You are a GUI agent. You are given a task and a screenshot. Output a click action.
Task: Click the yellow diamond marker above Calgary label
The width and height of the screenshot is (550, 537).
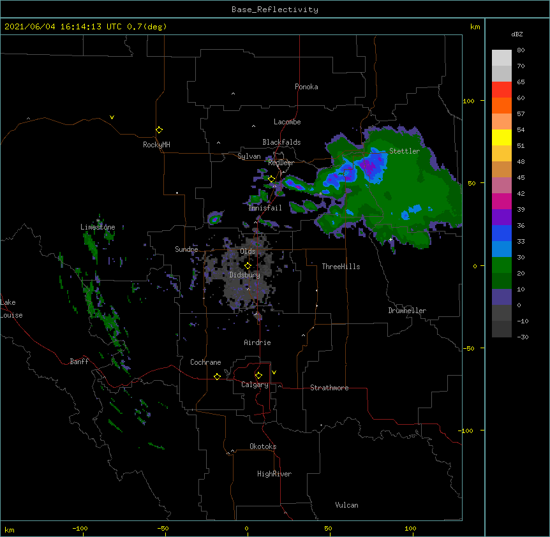click(258, 376)
